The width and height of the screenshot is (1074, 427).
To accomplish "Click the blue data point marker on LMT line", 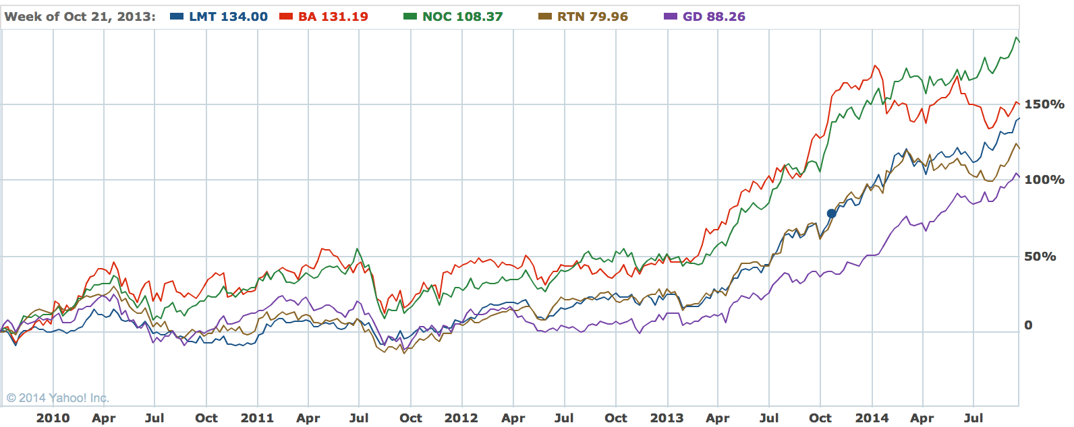I will pyautogui.click(x=831, y=213).
